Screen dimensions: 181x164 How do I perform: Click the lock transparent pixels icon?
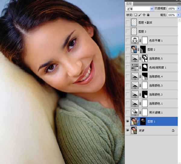[x=136, y=15]
